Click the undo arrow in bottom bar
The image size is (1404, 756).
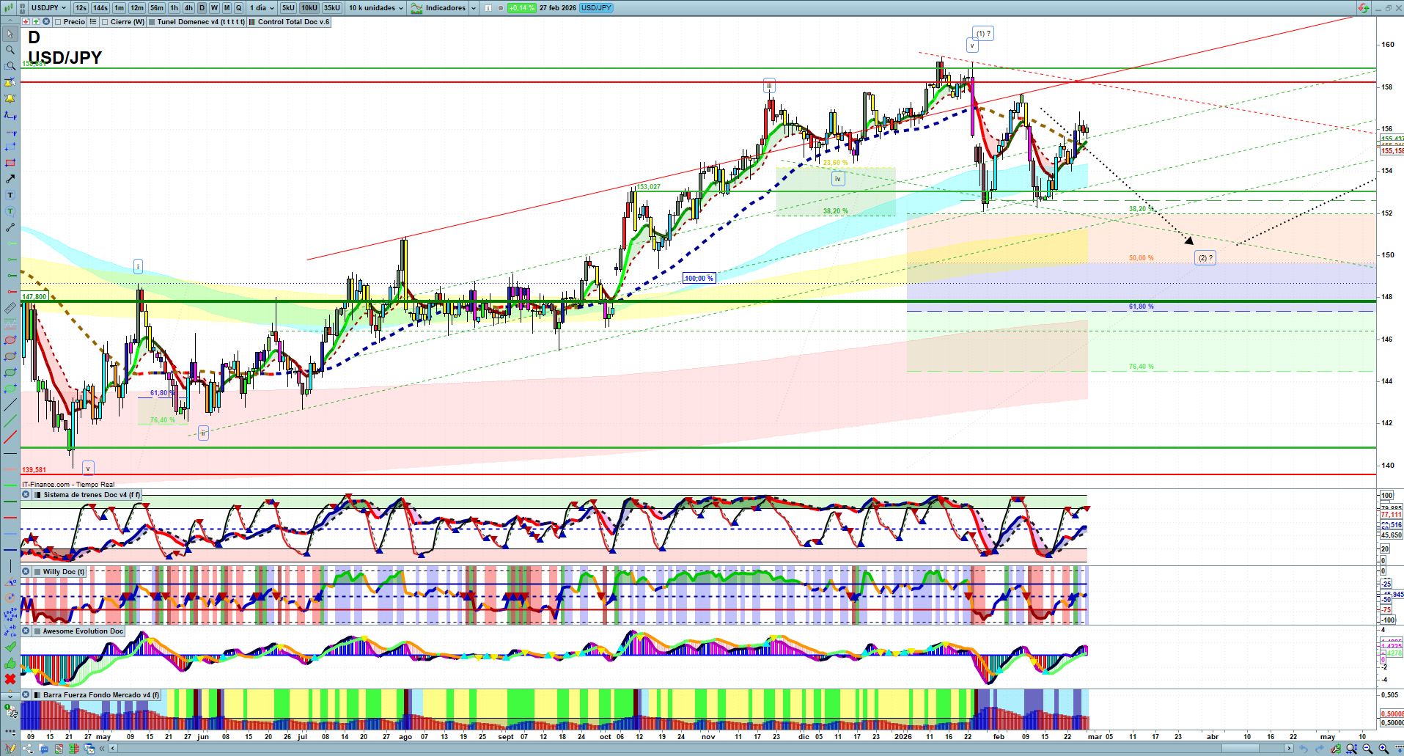point(1304,749)
